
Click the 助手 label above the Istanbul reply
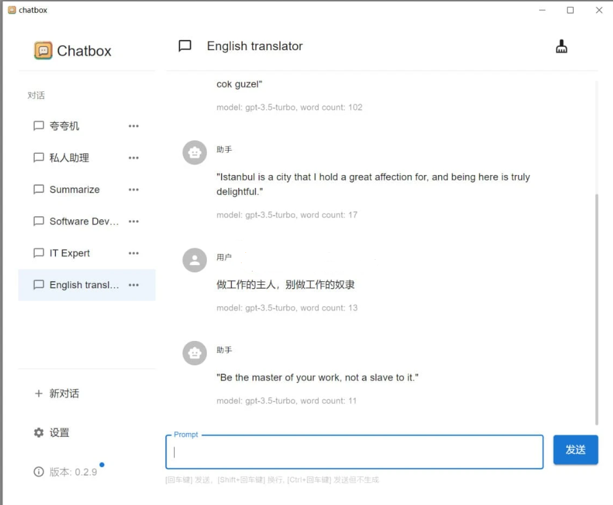(x=224, y=149)
